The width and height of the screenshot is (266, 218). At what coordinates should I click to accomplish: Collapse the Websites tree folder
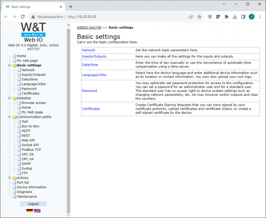(9, 98)
